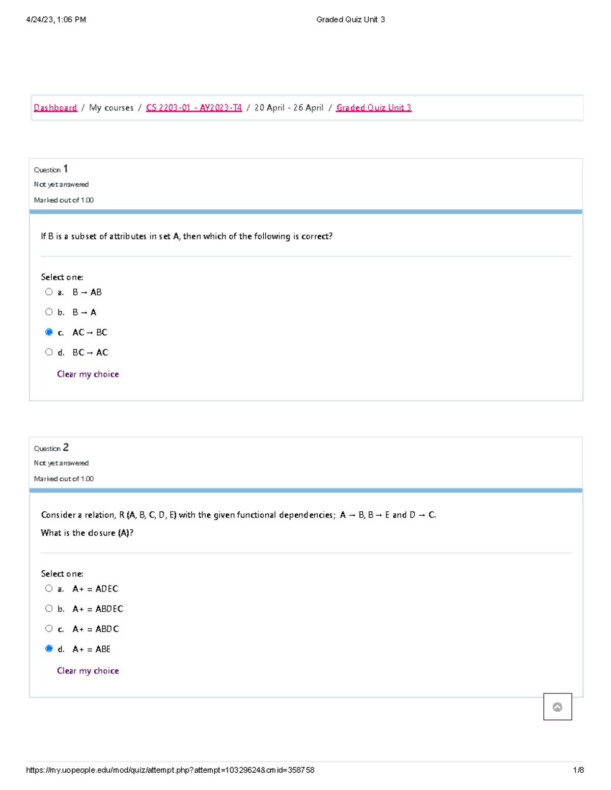Select option b "A+ = ABDEC" in Question 2
Viewport: 611px width, 790px height.
coord(49,608)
